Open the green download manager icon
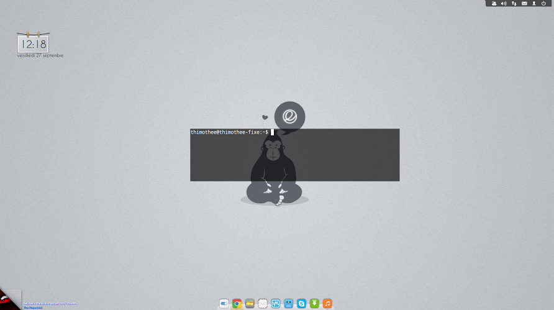Screen dimensions: 554x310 [314, 304]
